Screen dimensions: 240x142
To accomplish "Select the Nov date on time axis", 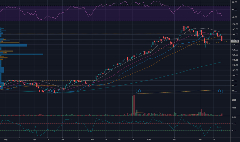I will coord(92,139).
